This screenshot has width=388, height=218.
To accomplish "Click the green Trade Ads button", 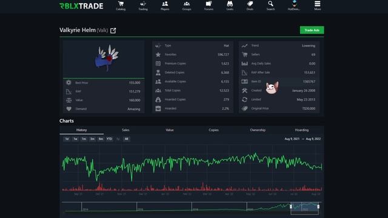I will tap(312, 30).
